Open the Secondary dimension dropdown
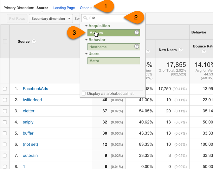Viewport: 213px width, 169px height. point(51,19)
